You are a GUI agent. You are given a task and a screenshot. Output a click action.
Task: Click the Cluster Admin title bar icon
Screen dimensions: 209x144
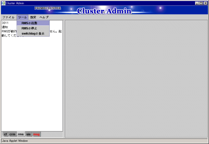(3, 3)
